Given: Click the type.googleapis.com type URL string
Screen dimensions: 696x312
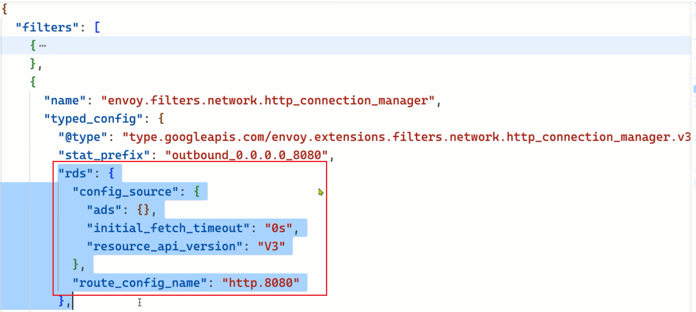Looking at the screenshot, I should click(x=407, y=137).
